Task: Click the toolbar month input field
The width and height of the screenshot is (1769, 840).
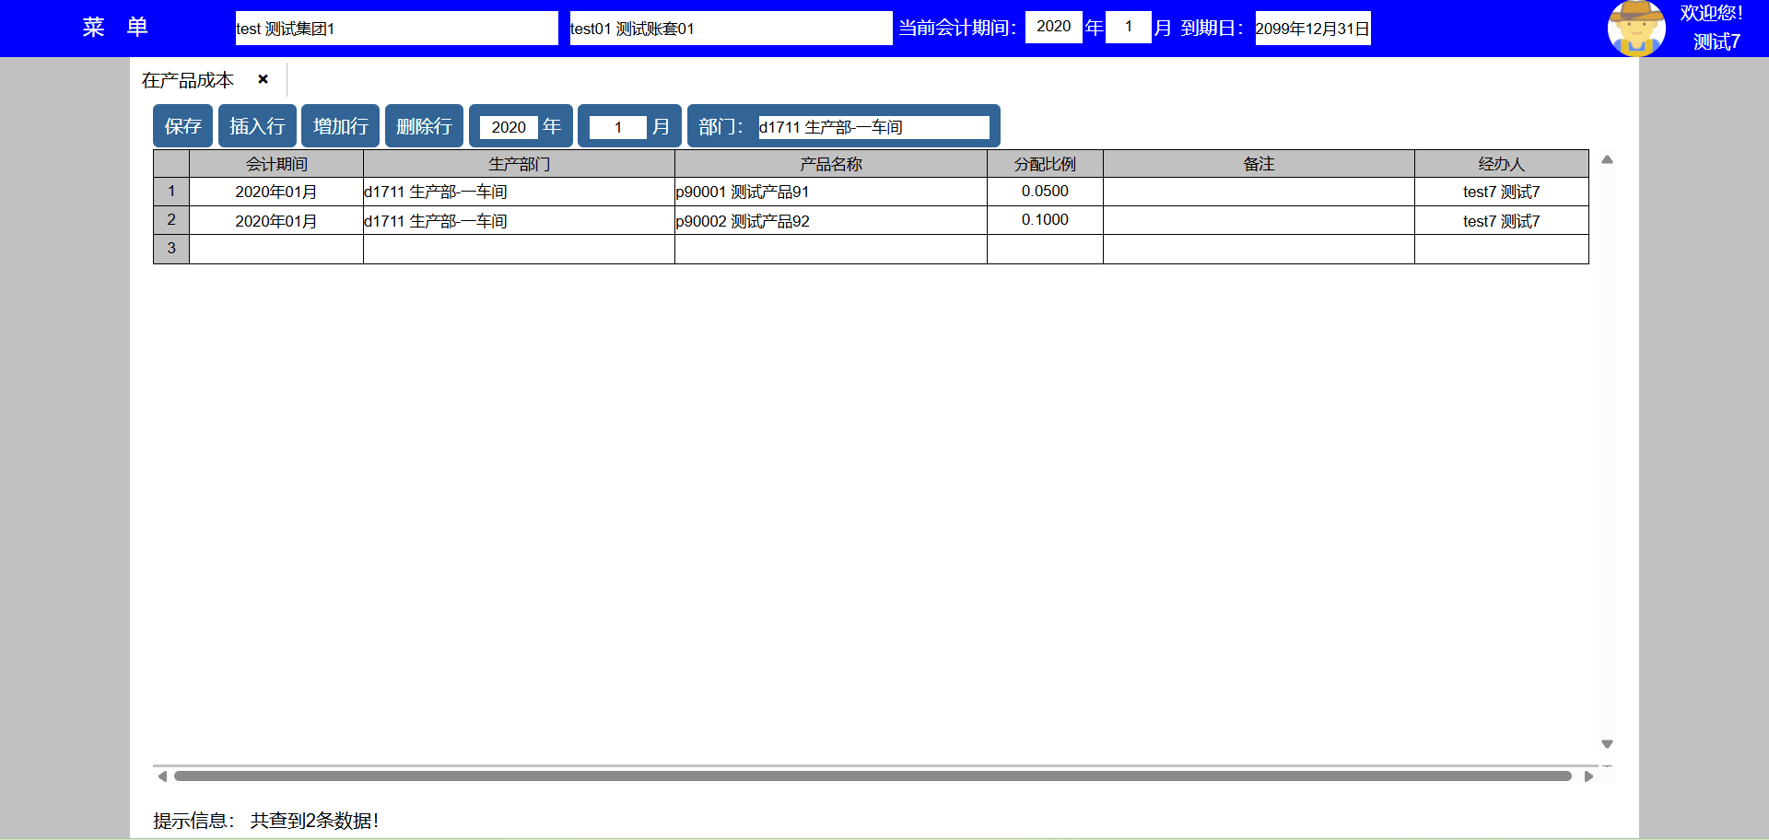Action: 617,127
